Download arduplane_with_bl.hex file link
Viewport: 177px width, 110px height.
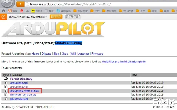click(x=24, y=91)
